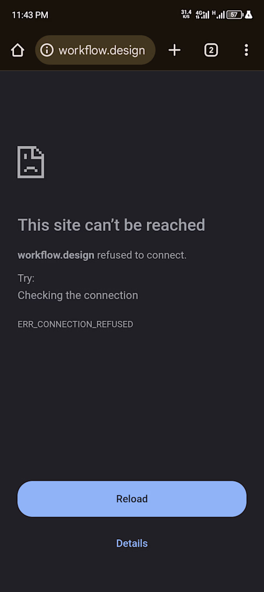264x592 pixels.
Task: Tap the Chrome home icon
Action: pos(17,50)
